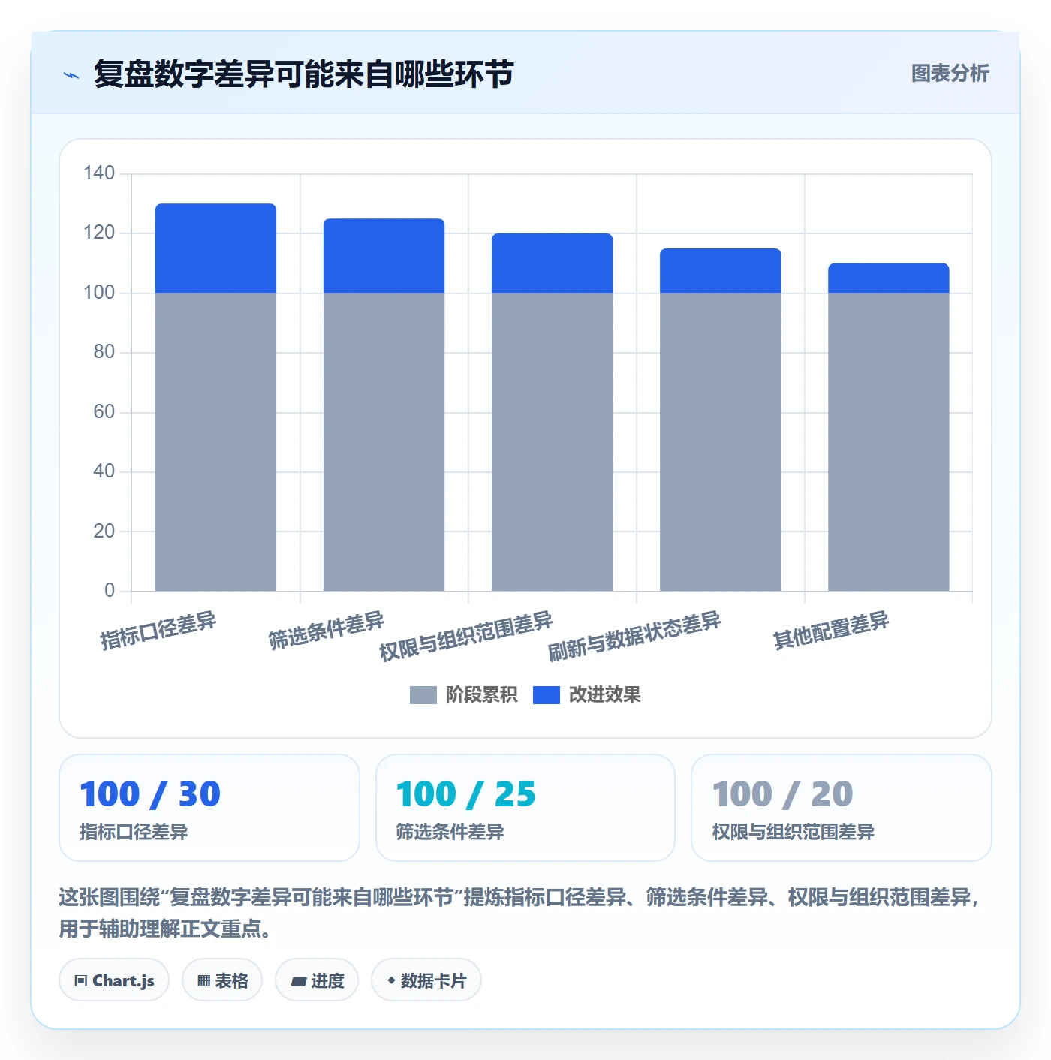The height and width of the screenshot is (1060, 1051).
Task: Click gray bar segment for 筛选条件差异
Action: click(384, 441)
